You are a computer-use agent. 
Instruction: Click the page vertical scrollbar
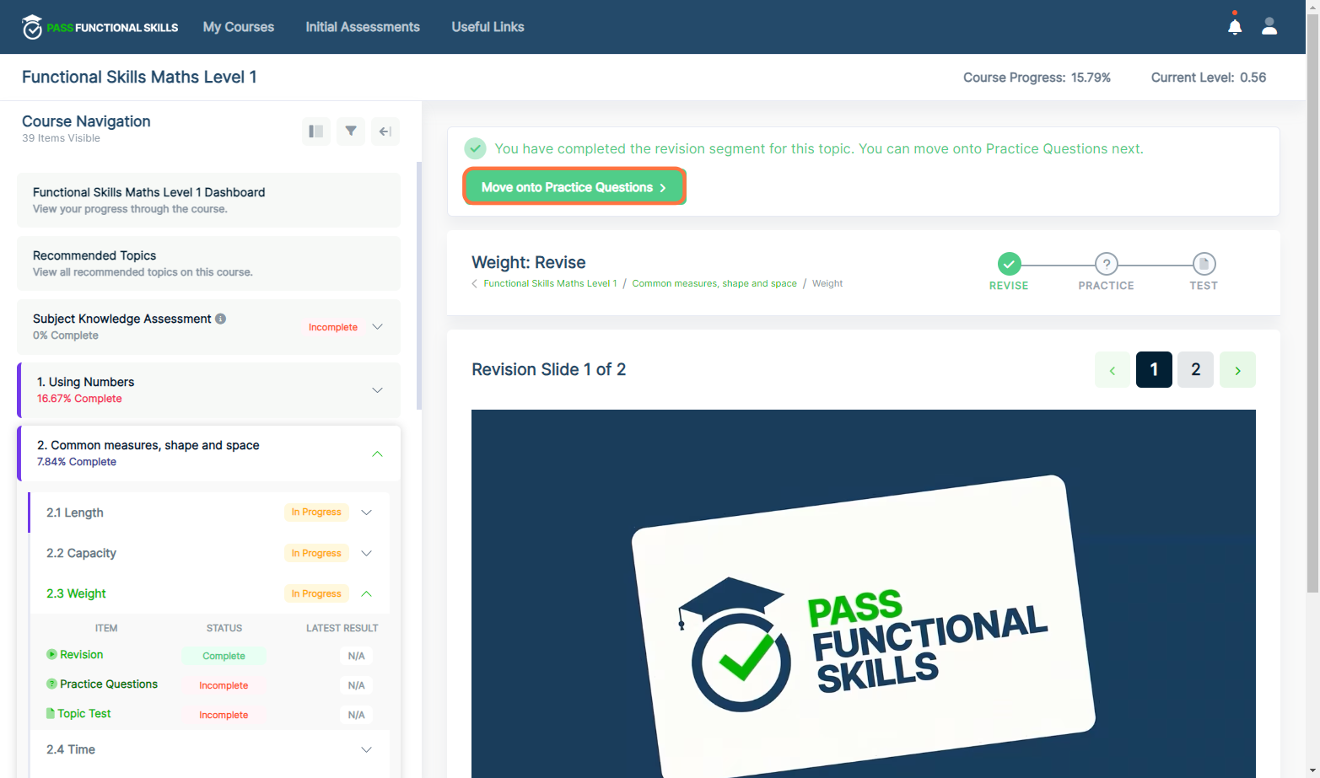[1312, 303]
